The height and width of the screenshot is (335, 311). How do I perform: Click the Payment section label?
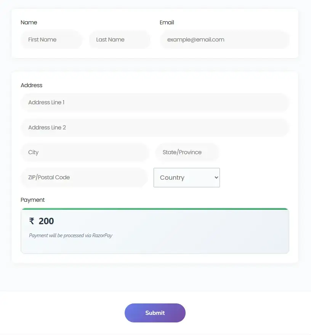(x=33, y=200)
